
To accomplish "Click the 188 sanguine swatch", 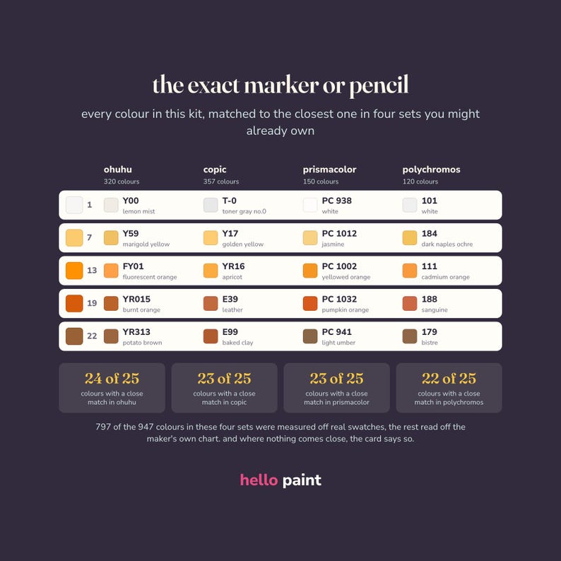I will pos(410,303).
